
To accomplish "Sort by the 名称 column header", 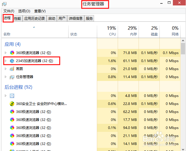I will pyautogui.click(x=35, y=32).
